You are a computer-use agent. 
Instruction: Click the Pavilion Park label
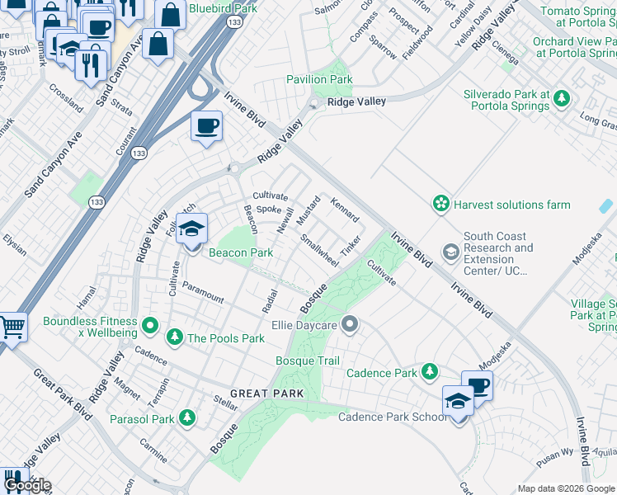[x=319, y=79]
